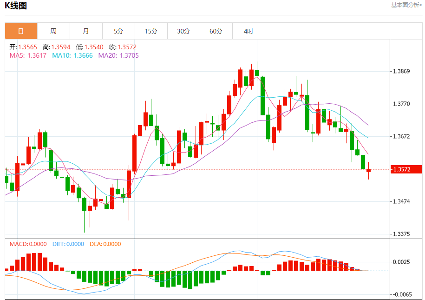This screenshot has height=300, width=425.
Task: Click the MACD:0.0000 indicator label
Action: (x=28, y=244)
